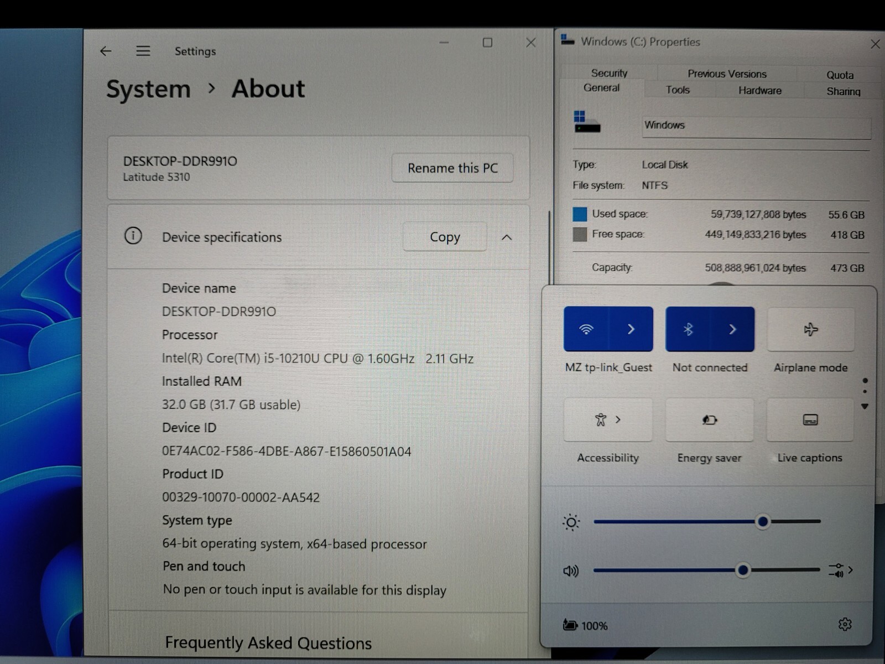
Task: Click the Windows (C:) Properties title icon
Action: point(568,40)
